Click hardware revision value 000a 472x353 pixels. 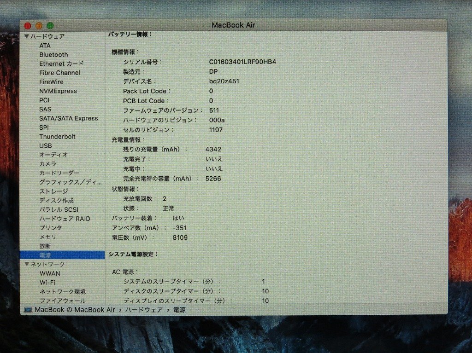(x=217, y=120)
